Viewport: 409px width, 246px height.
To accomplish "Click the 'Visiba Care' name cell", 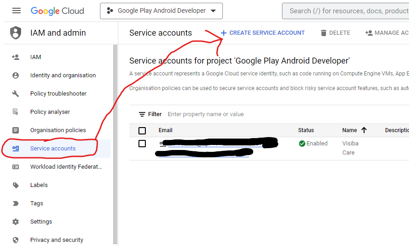I will click(350, 148).
